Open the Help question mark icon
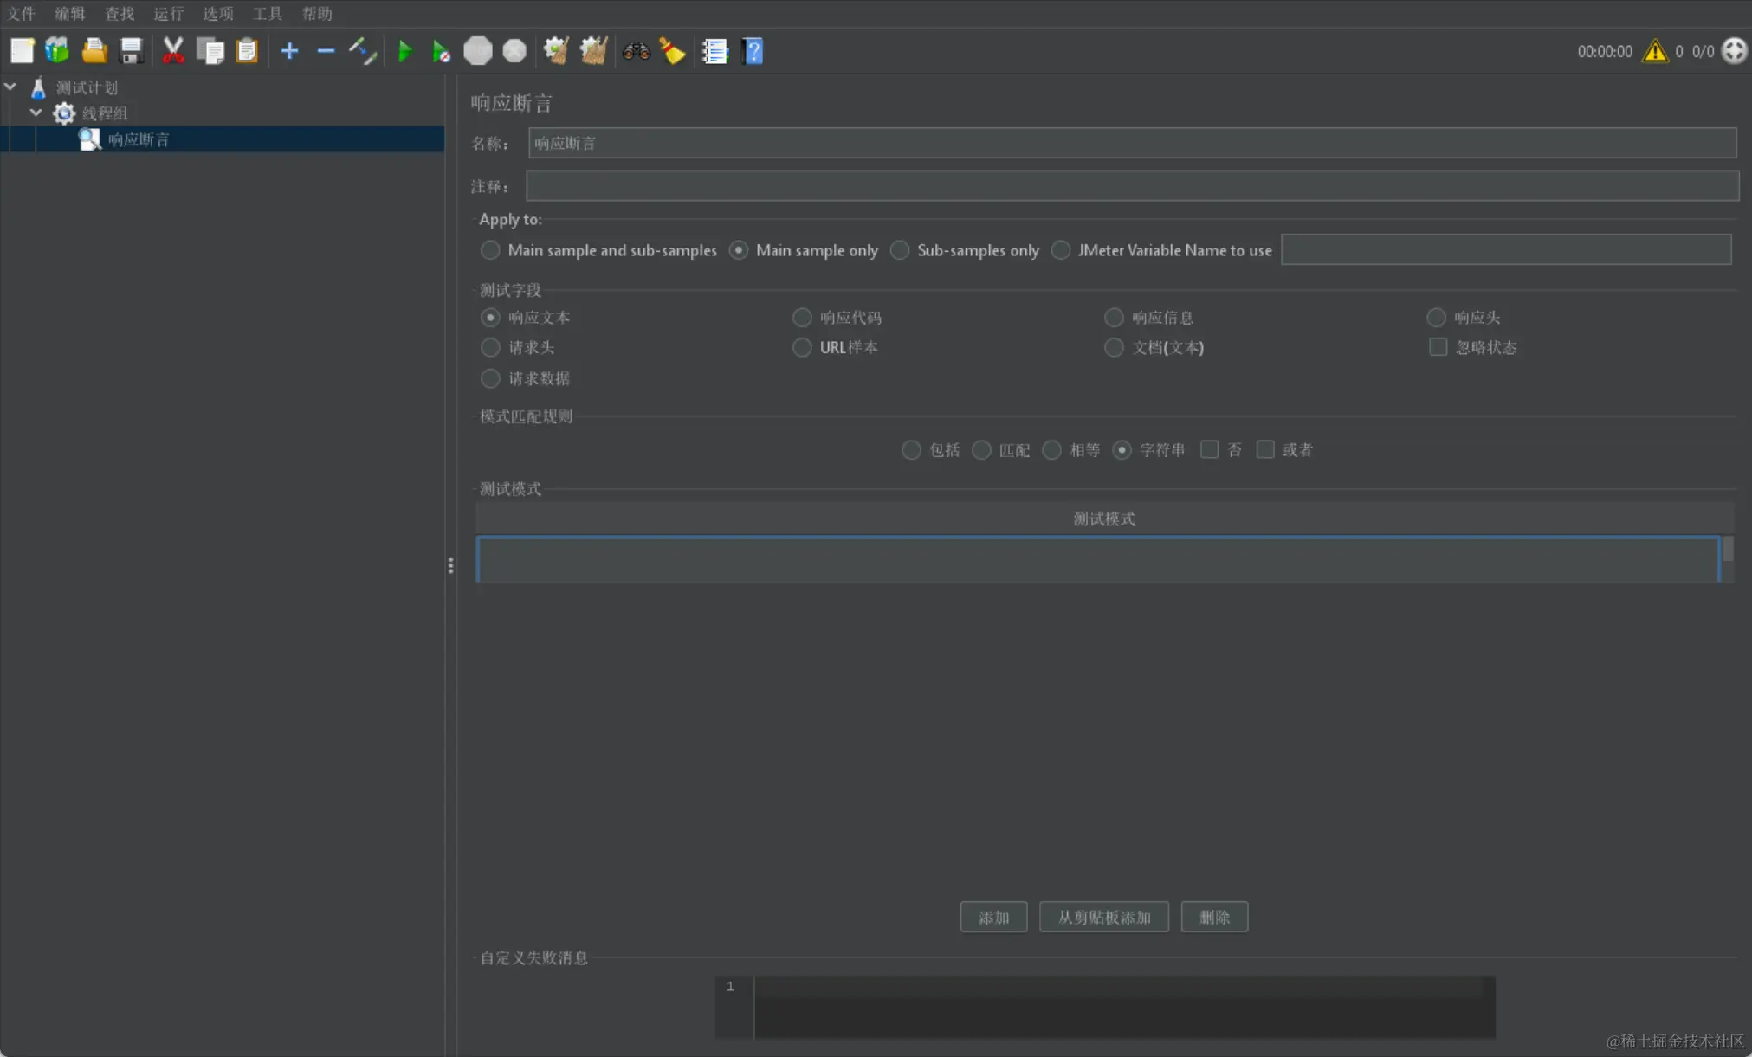This screenshot has height=1057, width=1752. pyautogui.click(x=753, y=51)
